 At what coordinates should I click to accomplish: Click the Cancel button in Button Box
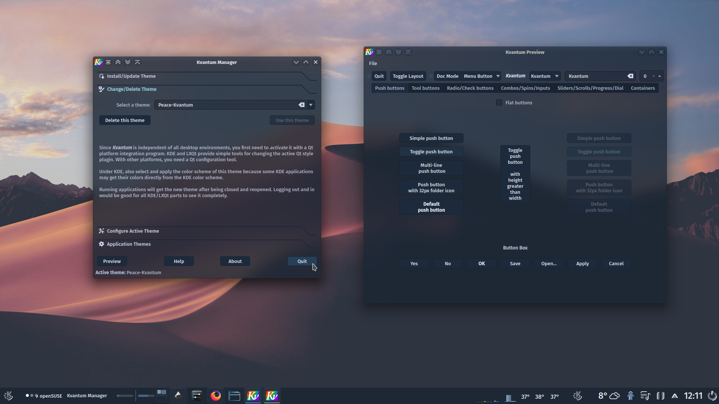coord(616,263)
